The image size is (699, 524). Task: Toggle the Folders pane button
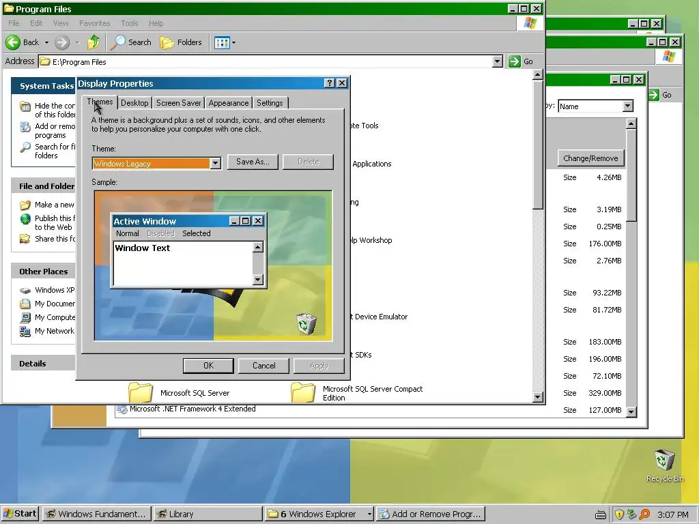point(181,42)
